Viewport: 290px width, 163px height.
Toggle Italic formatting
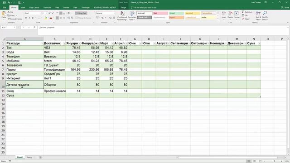click(x=29, y=18)
